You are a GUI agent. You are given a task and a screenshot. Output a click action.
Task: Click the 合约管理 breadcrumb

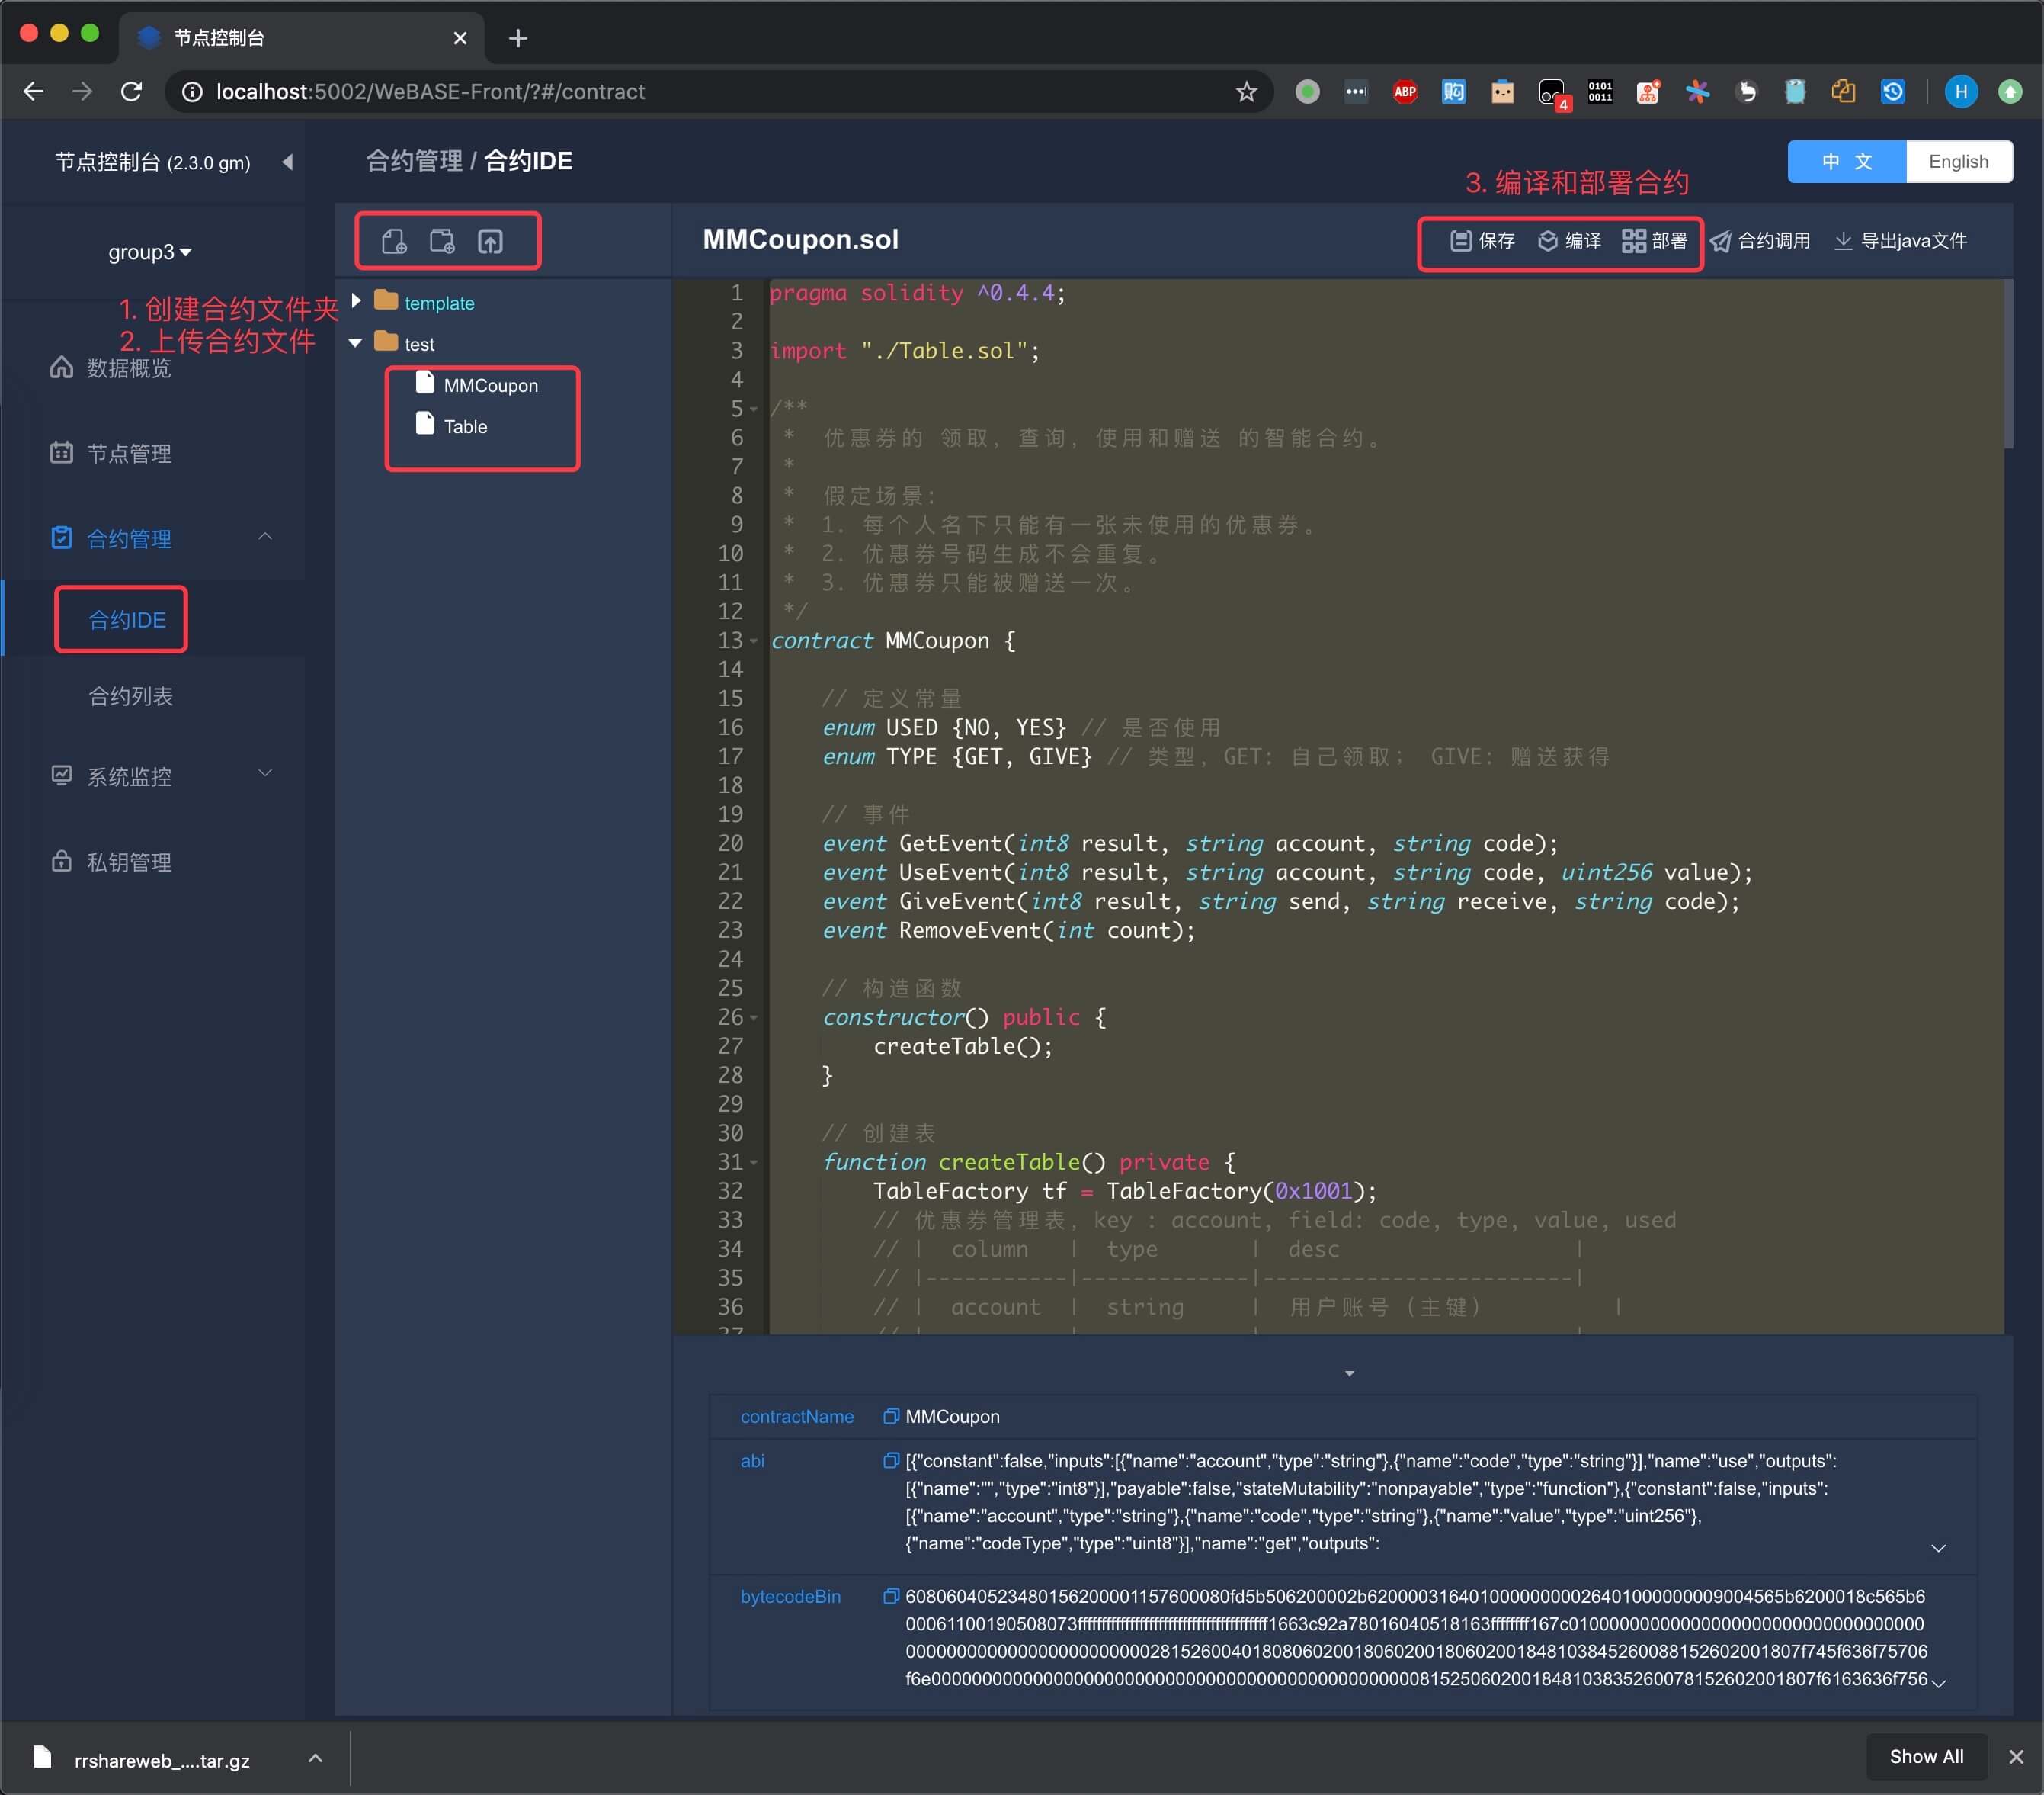click(414, 161)
